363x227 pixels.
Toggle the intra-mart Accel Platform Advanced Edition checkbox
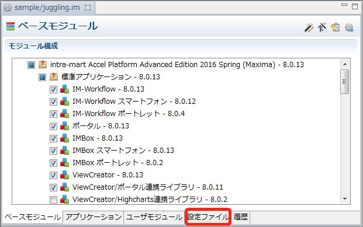point(31,65)
